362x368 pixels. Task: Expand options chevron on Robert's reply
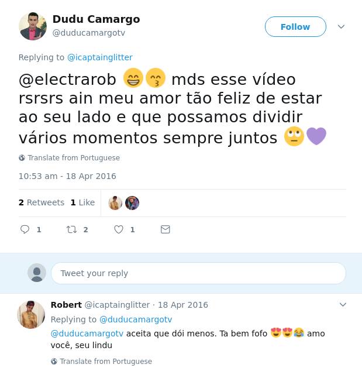click(343, 305)
